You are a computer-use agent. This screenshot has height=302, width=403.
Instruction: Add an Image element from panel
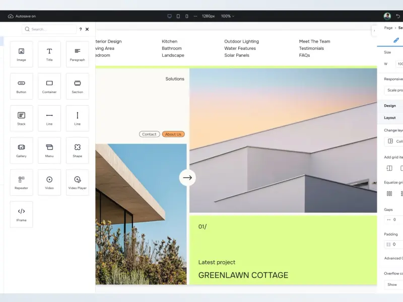21,54
